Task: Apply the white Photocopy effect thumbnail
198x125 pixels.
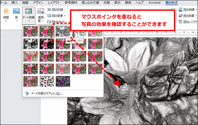Action: pos(47,81)
